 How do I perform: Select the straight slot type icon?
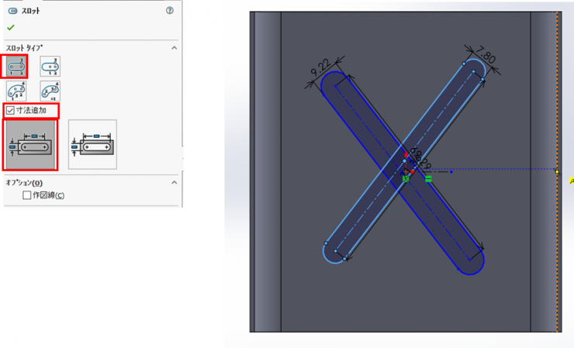coord(16,67)
